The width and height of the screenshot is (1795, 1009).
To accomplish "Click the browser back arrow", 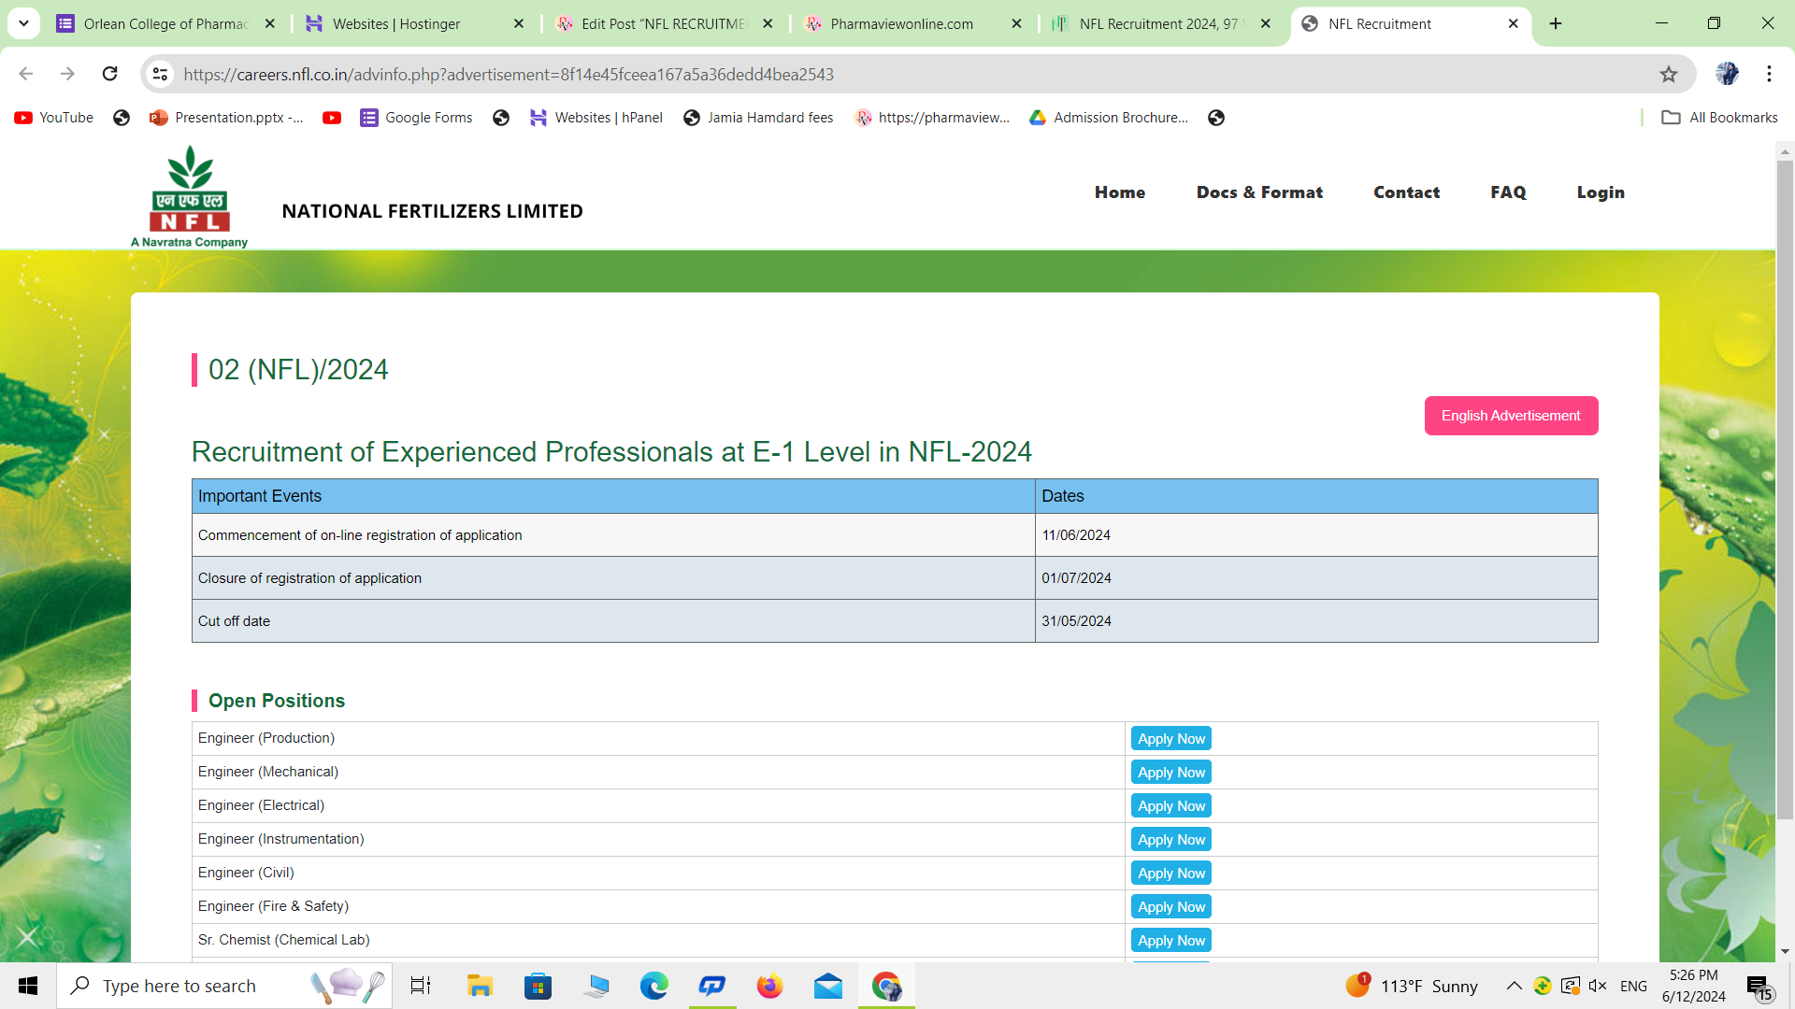I will 26,74.
